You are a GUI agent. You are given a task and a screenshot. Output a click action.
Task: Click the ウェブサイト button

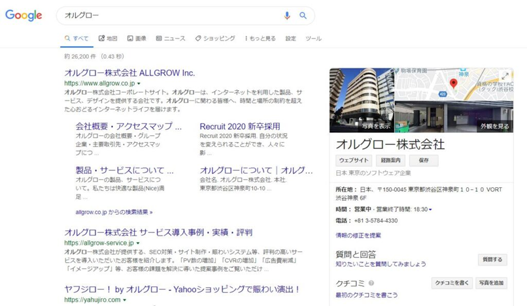coord(353,161)
